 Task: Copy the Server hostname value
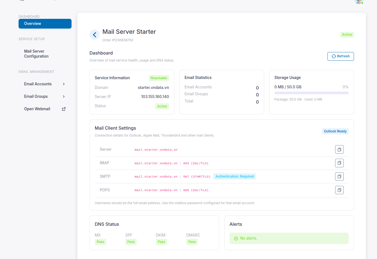pyautogui.click(x=339, y=150)
